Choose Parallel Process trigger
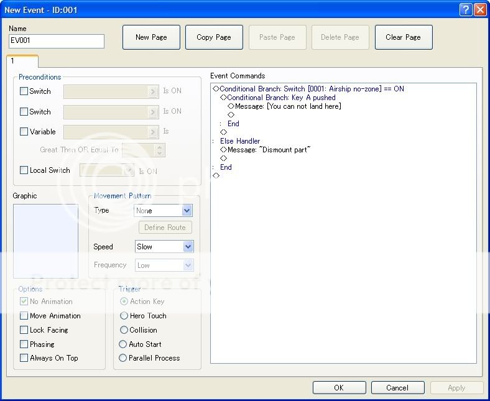The image size is (490, 401). pyautogui.click(x=123, y=358)
